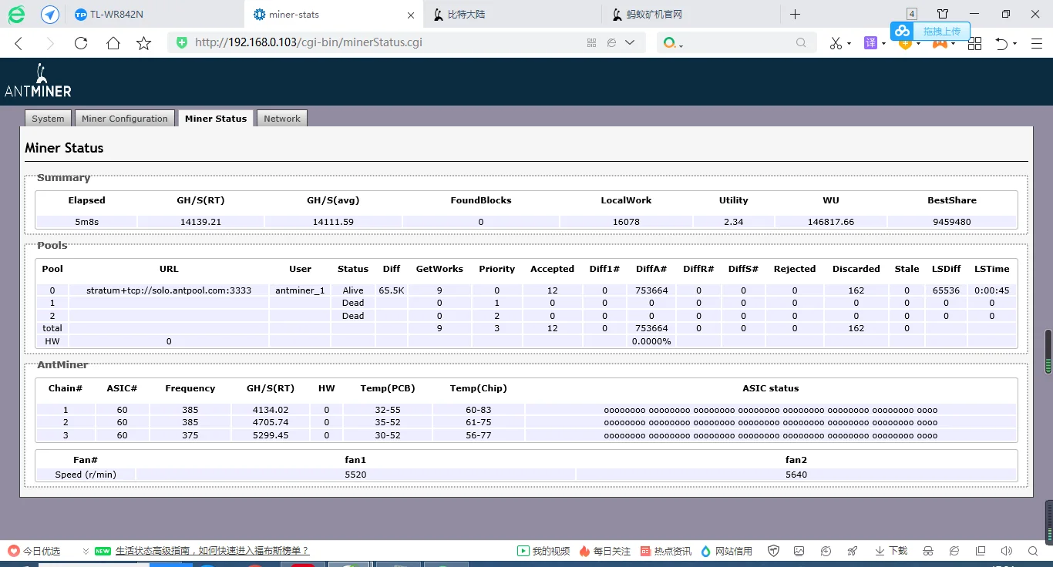Expand the search engine selector dropdown
This screenshot has width=1053, height=567.
[681, 46]
